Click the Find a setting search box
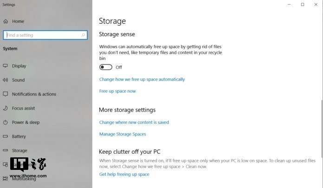This screenshot has height=188, width=323. [x=45, y=35]
